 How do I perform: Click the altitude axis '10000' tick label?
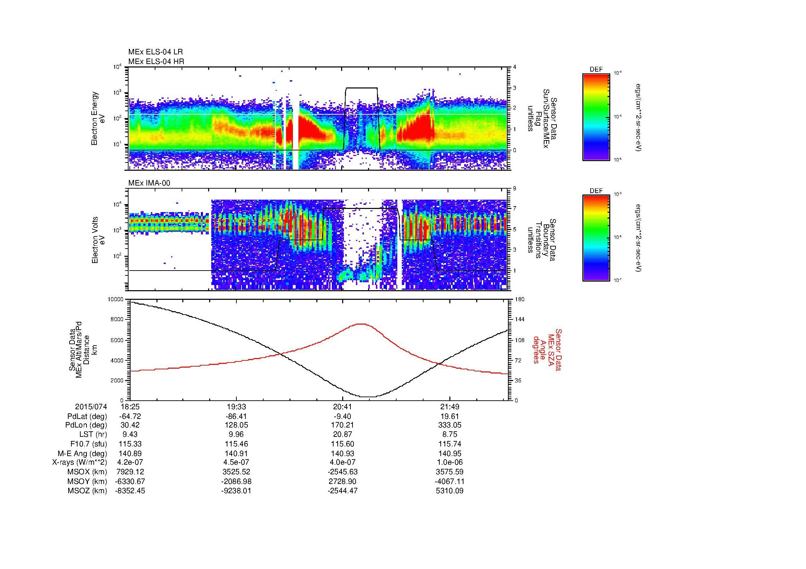point(116,299)
